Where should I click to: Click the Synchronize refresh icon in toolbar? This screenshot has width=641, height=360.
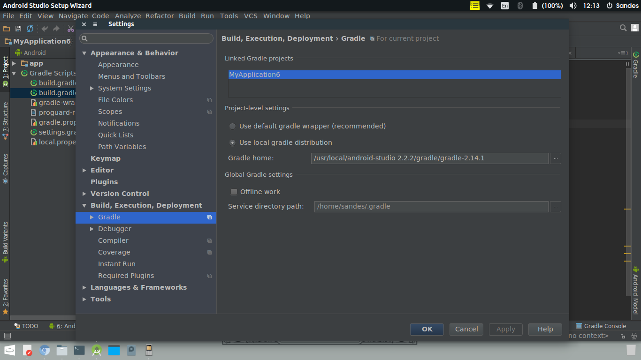coord(30,29)
